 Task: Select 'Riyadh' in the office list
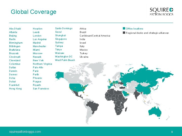tap(37, 85)
